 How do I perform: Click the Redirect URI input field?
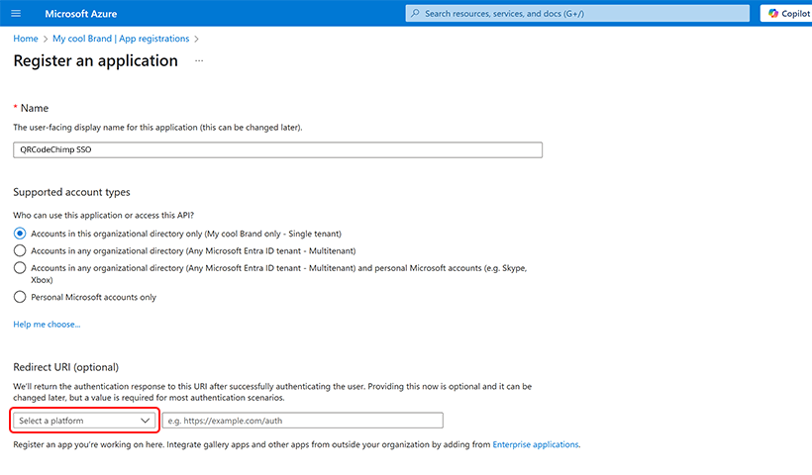click(x=302, y=421)
